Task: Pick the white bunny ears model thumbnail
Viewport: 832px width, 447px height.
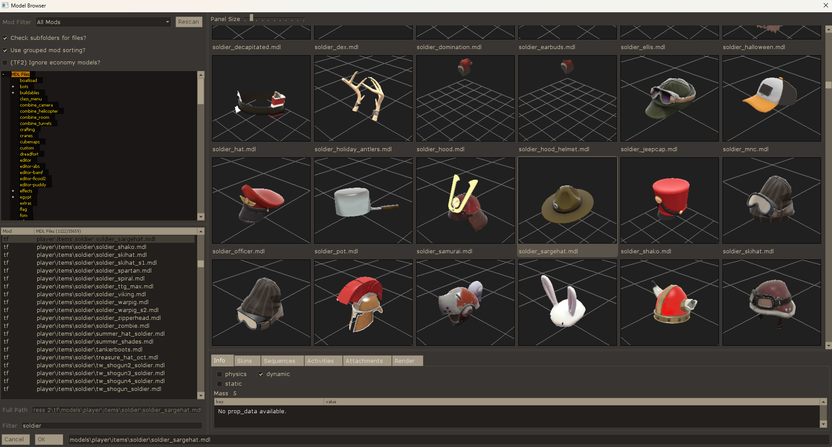Action: click(x=567, y=302)
